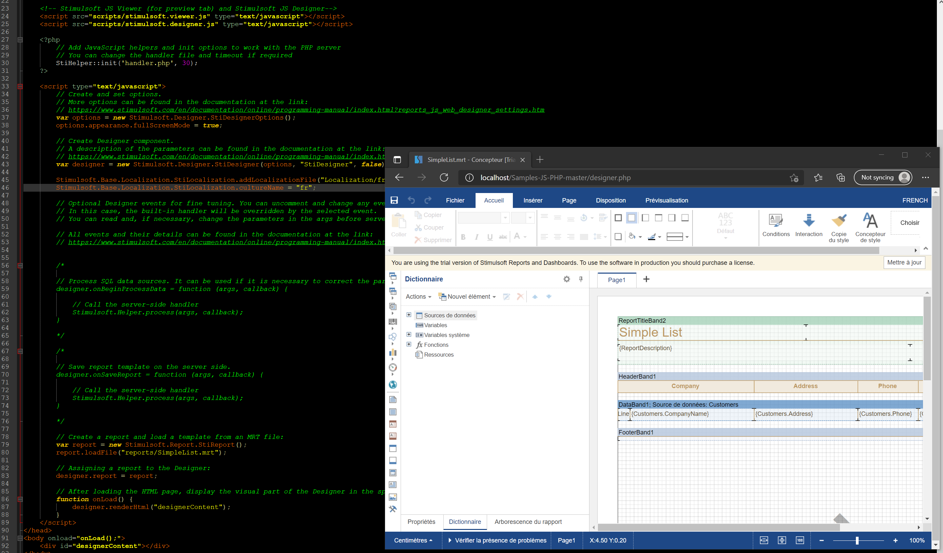Collapse the ribbon with the caret arrow
943x553 pixels.
point(926,248)
